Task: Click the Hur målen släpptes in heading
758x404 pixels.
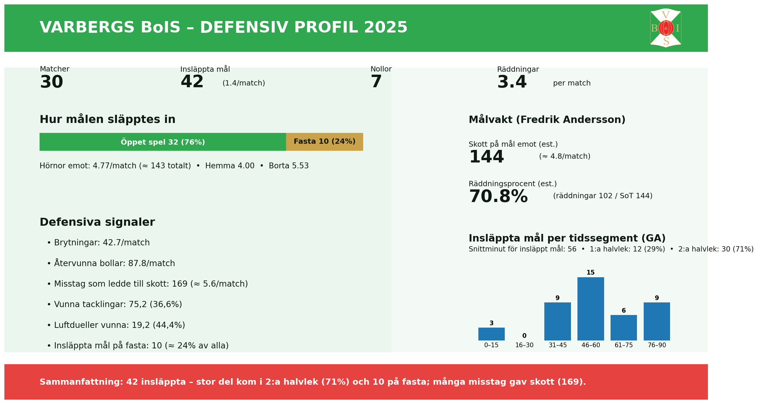Action: 107,119
